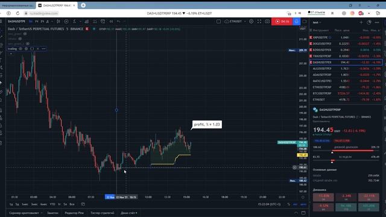Open the chart layout selector square
This screenshot has width=386, height=217.
218,22
